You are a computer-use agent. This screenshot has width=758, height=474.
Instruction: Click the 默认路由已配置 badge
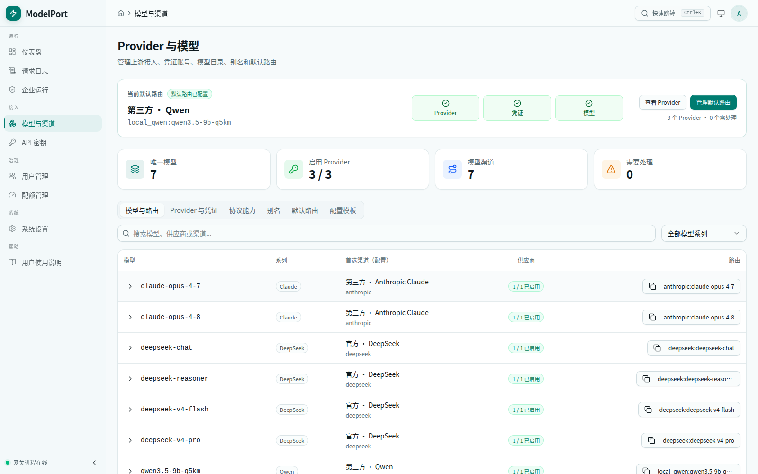point(189,94)
